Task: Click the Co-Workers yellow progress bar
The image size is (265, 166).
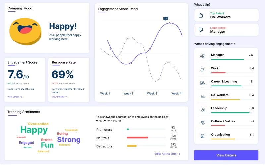Action: 226,99
